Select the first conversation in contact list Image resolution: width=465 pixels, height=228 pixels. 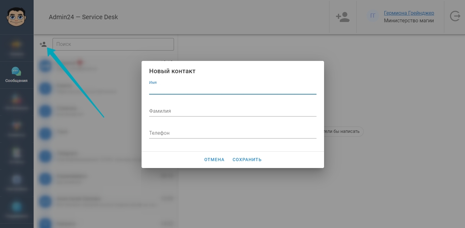pyautogui.click(x=106, y=66)
